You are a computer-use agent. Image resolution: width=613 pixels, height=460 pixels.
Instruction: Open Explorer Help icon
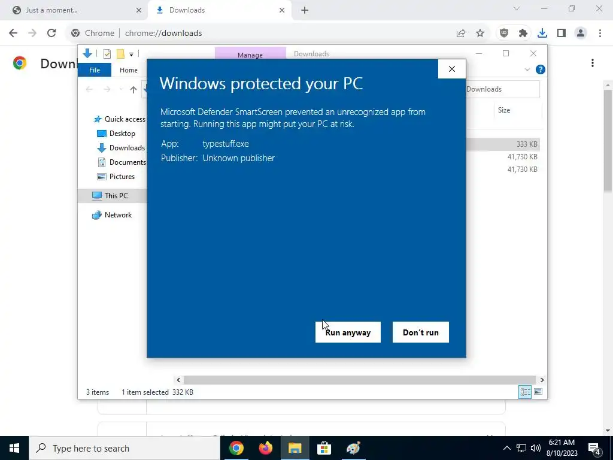coord(541,69)
